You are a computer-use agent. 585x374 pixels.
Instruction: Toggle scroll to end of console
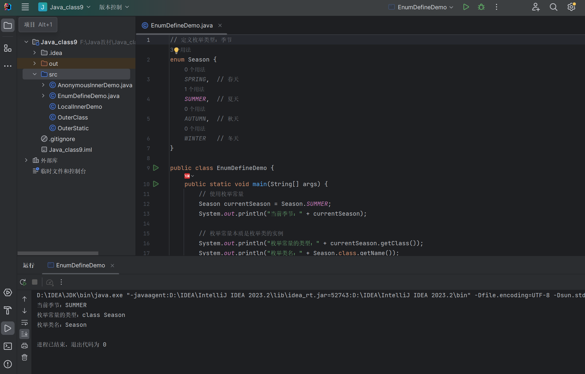pyautogui.click(x=25, y=334)
